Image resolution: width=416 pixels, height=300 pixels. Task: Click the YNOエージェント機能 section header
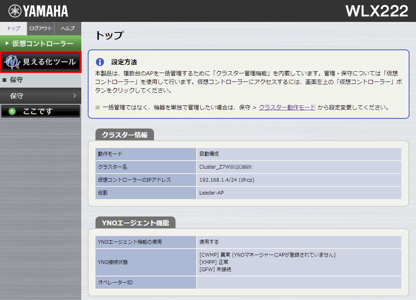click(135, 222)
